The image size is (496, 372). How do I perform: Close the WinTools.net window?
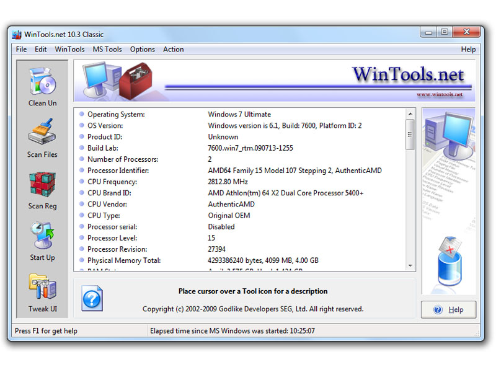click(466, 32)
